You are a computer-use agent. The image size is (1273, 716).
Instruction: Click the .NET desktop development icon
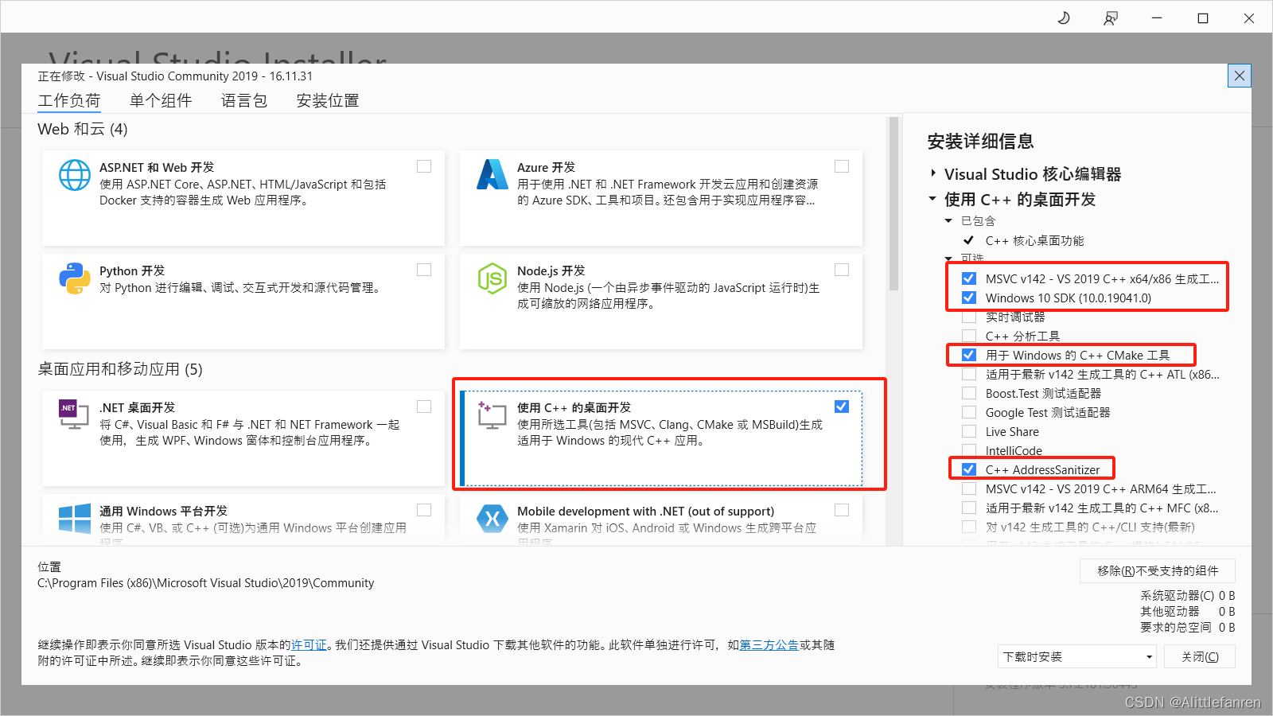74,414
